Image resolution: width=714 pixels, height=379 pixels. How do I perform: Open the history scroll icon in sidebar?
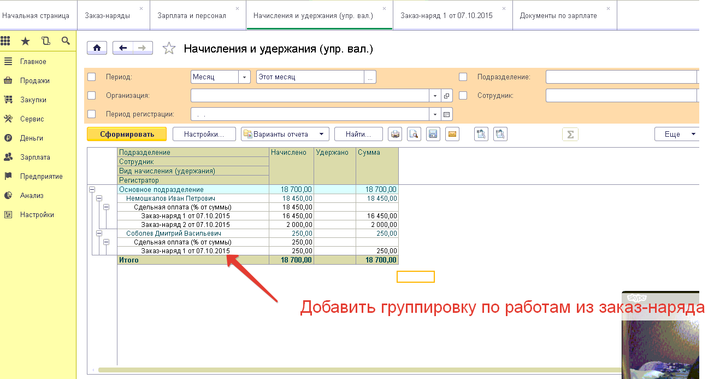click(x=45, y=41)
